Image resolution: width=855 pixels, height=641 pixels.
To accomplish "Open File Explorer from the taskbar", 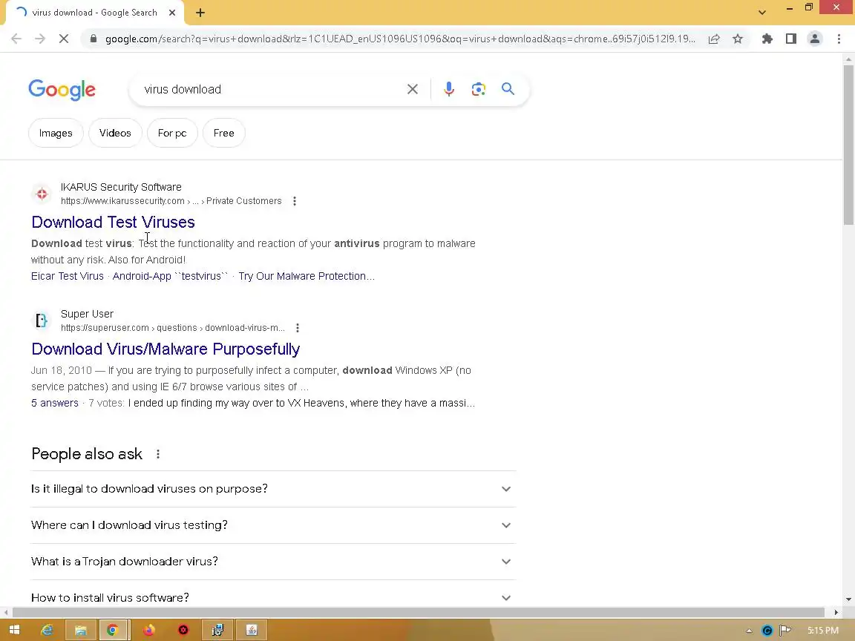I will [81, 630].
